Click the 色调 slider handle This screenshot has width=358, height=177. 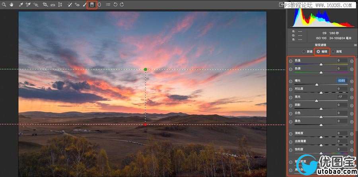pos(321,73)
